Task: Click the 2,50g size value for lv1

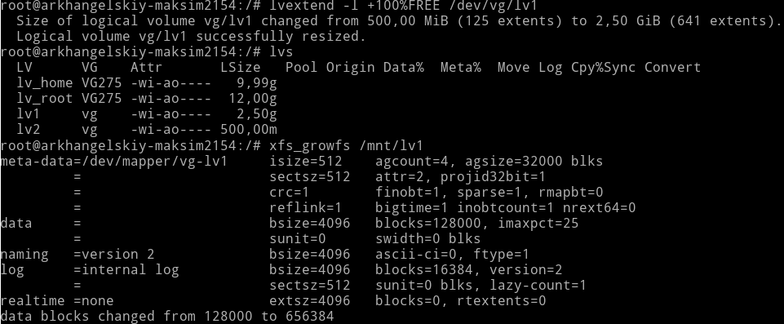Action: 257,114
